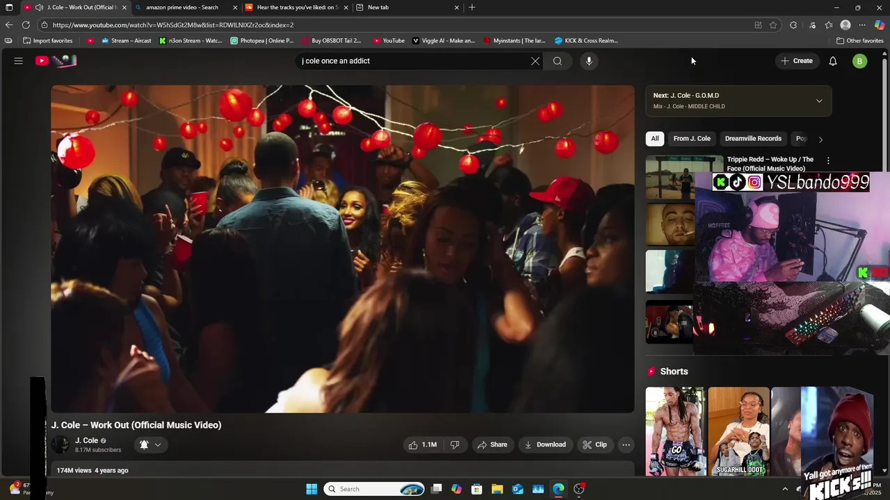This screenshot has height=500, width=890.
Task: Open new tab with plus icon
Action: (x=472, y=8)
